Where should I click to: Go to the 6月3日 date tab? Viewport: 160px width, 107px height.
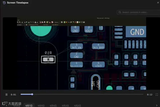click(65, 106)
